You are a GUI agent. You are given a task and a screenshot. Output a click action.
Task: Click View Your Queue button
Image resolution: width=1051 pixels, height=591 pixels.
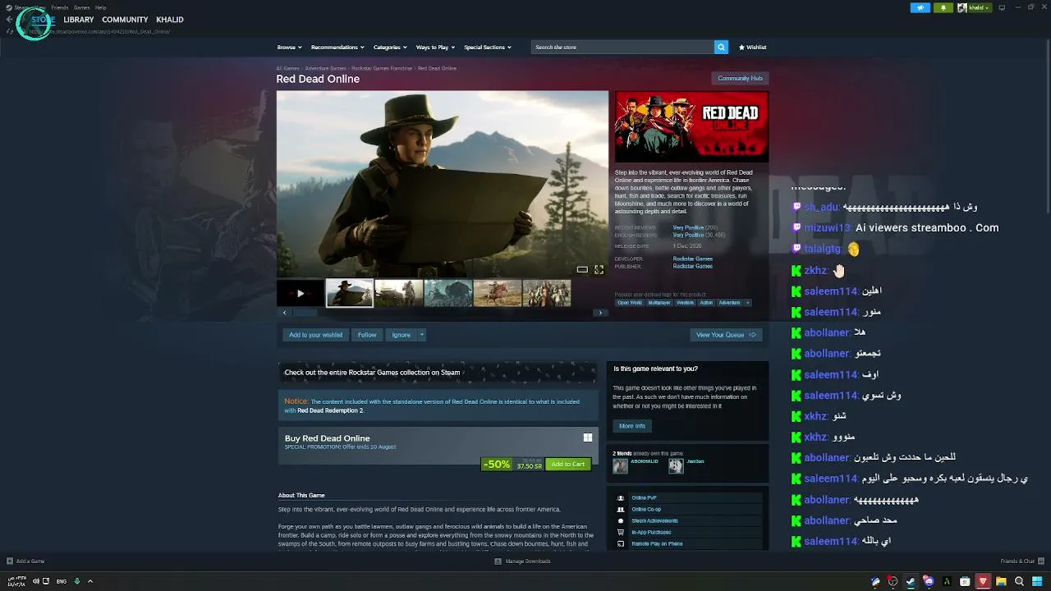click(726, 335)
